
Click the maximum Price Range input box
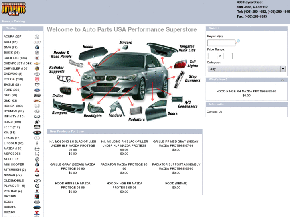click(x=228, y=56)
